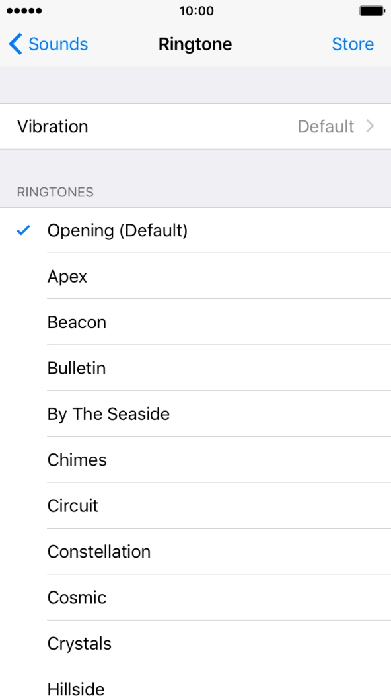Viewport: 391px width, 696px height.
Task: Tap the blue checkmark next to Opening
Action: pos(24,230)
